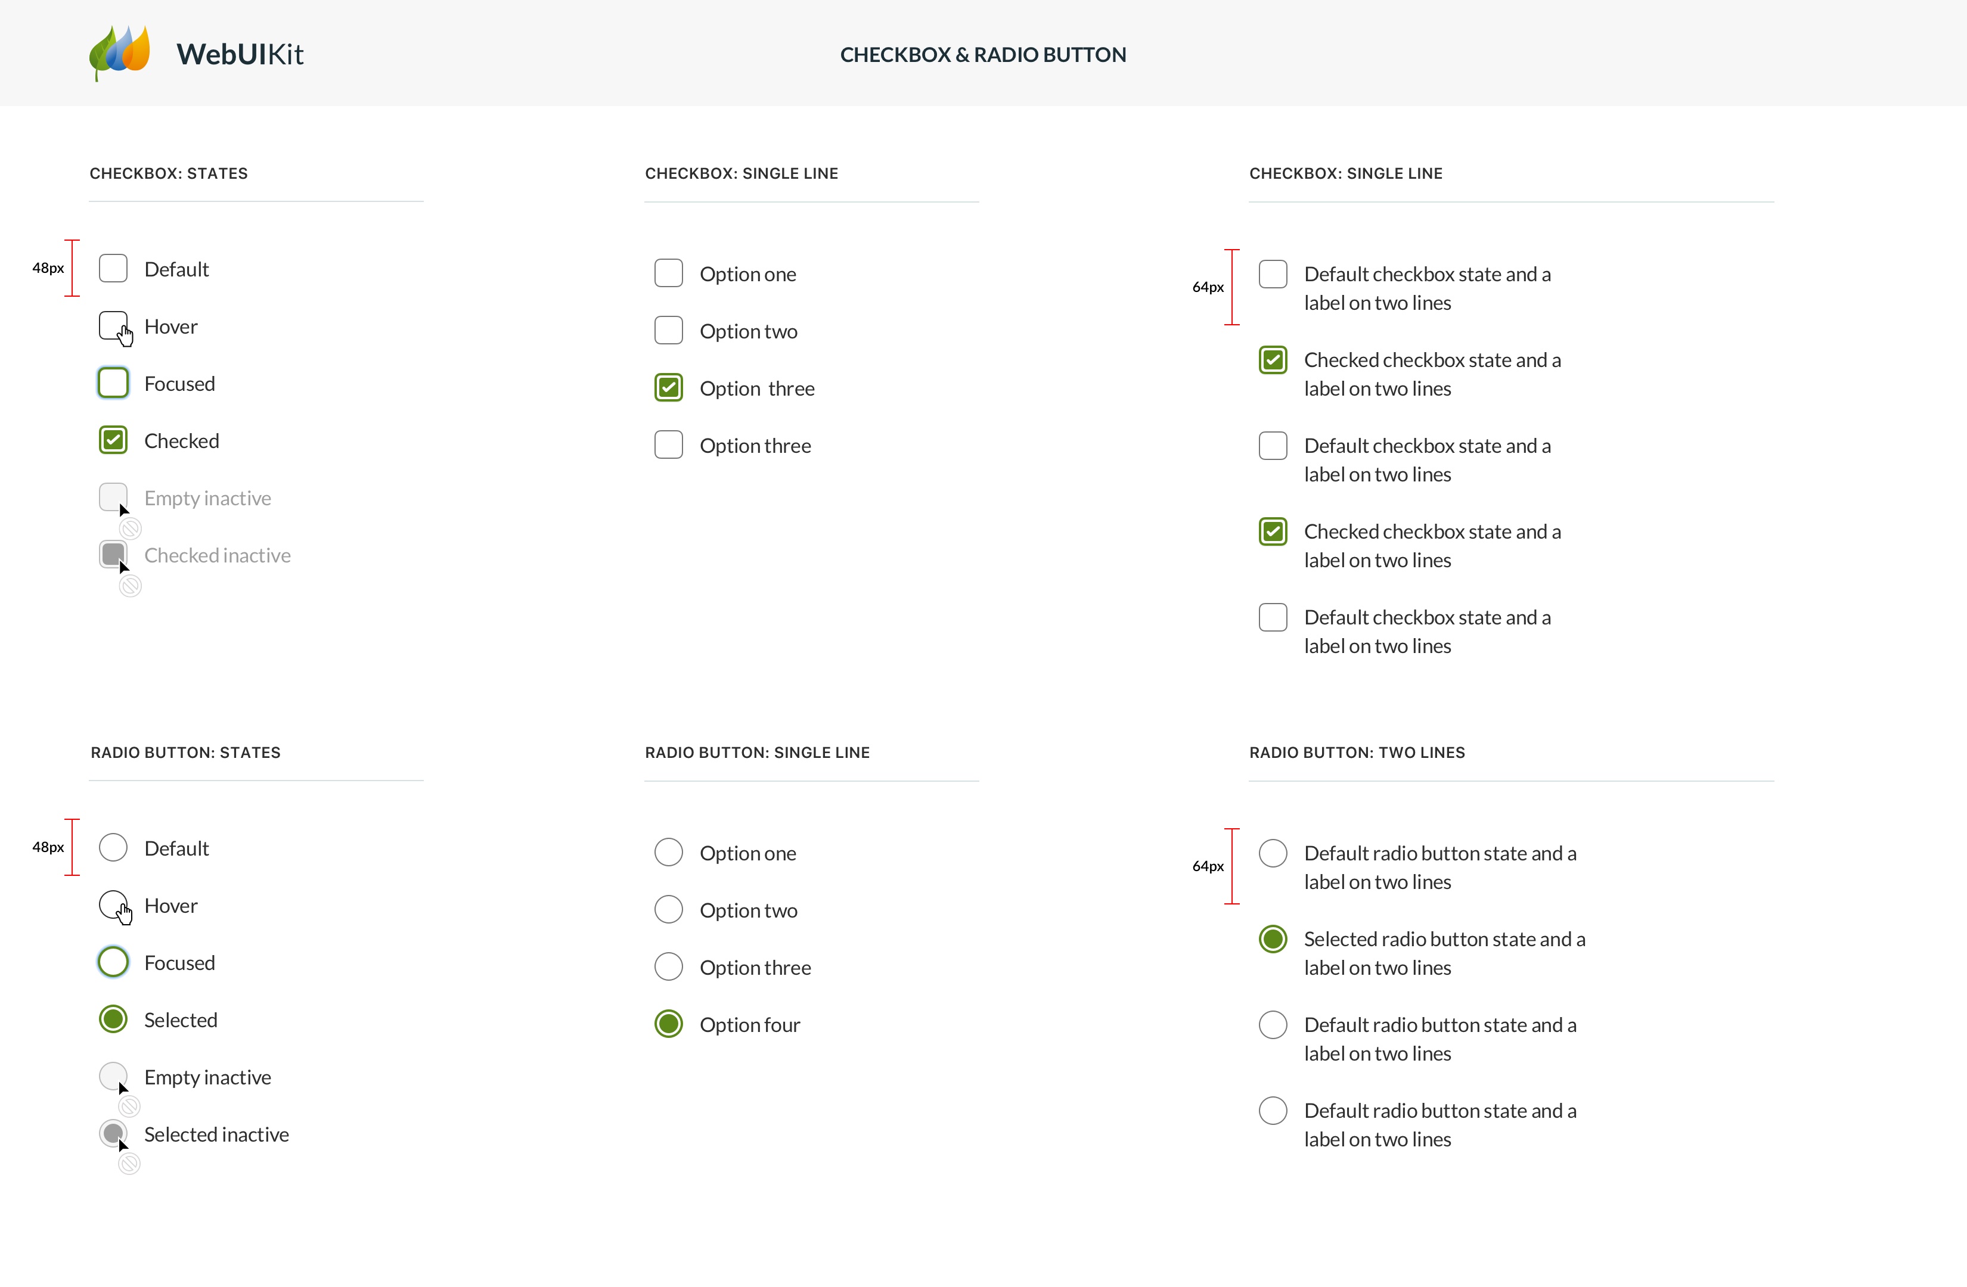This screenshot has height=1287, width=1967.
Task: Click the WebUIKit leaf logo icon
Action: pyautogui.click(x=120, y=52)
